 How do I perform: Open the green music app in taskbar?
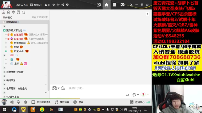[42, 109]
